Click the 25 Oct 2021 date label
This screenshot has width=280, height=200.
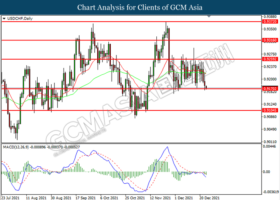coord(135,198)
